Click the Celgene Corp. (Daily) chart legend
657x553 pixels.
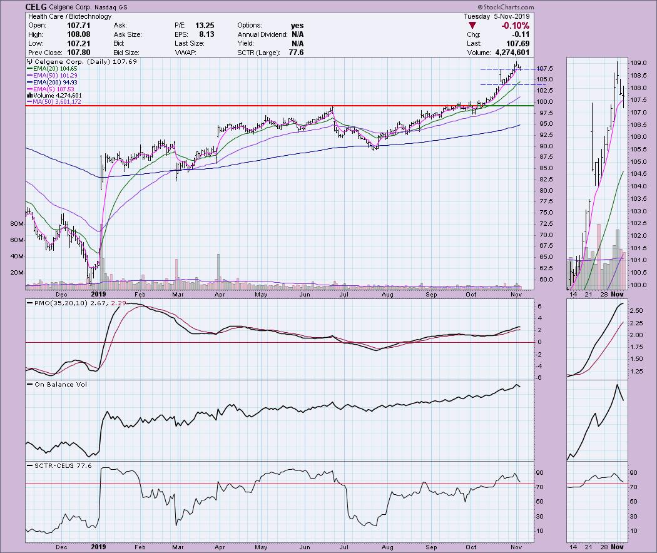(82, 61)
